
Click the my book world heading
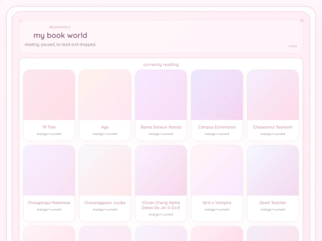coord(60,36)
